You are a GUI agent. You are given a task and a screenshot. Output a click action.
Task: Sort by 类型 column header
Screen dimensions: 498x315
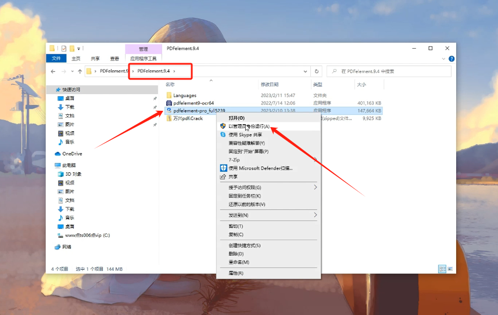(318, 84)
